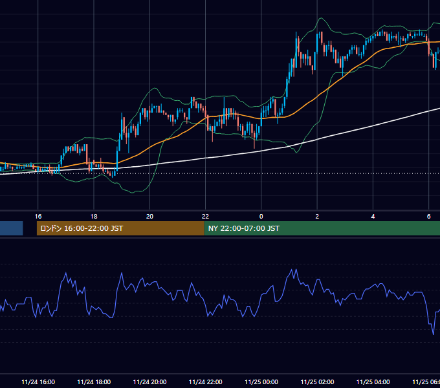Click the blue session bar before ロンドン
This screenshot has width=440, height=388.
pyautogui.click(x=11, y=228)
